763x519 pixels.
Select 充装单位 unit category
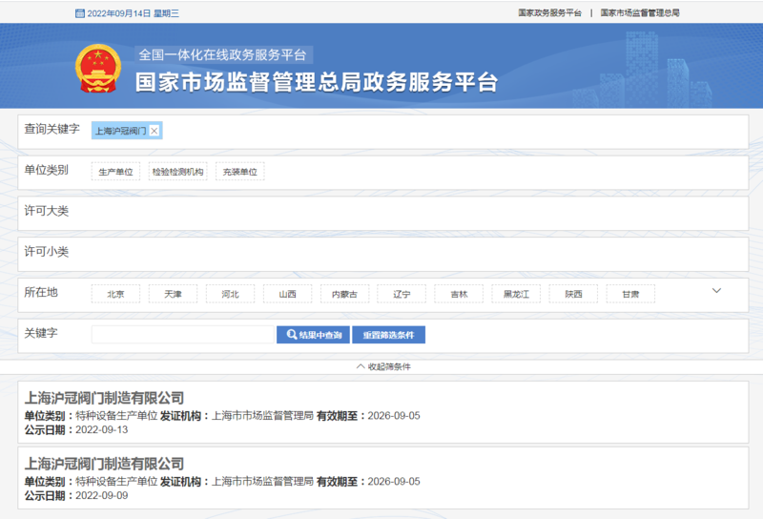(239, 172)
